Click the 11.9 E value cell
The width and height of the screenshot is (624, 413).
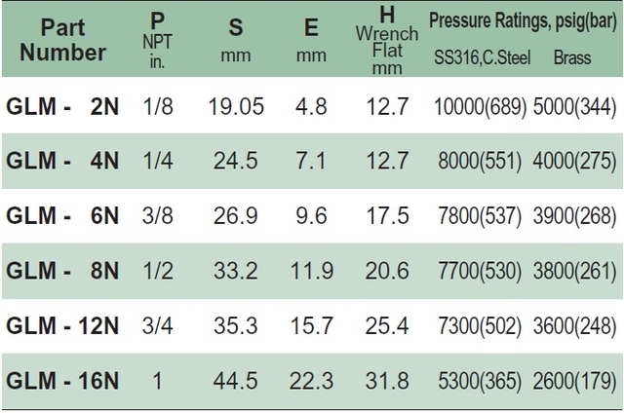(x=312, y=271)
